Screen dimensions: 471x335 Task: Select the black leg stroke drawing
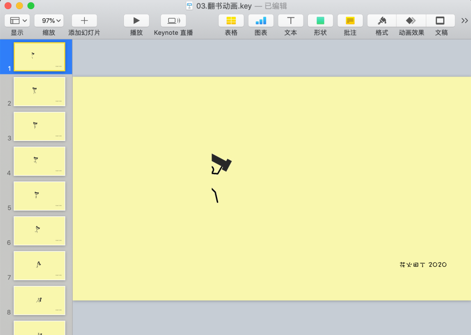click(215, 195)
